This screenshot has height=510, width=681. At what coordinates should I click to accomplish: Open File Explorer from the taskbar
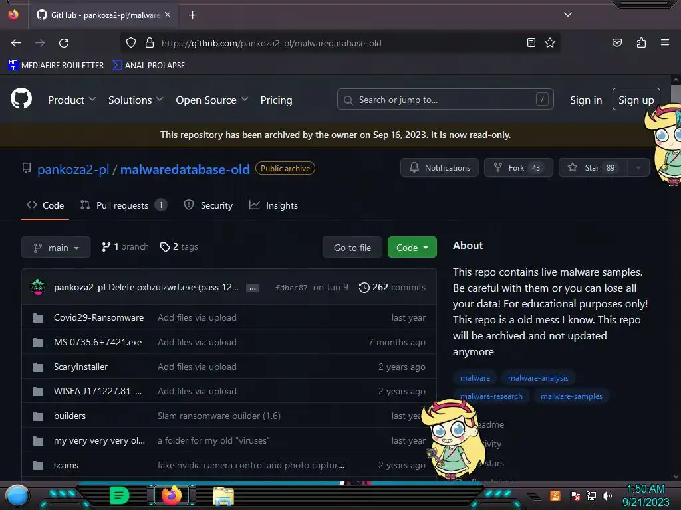coord(223,495)
